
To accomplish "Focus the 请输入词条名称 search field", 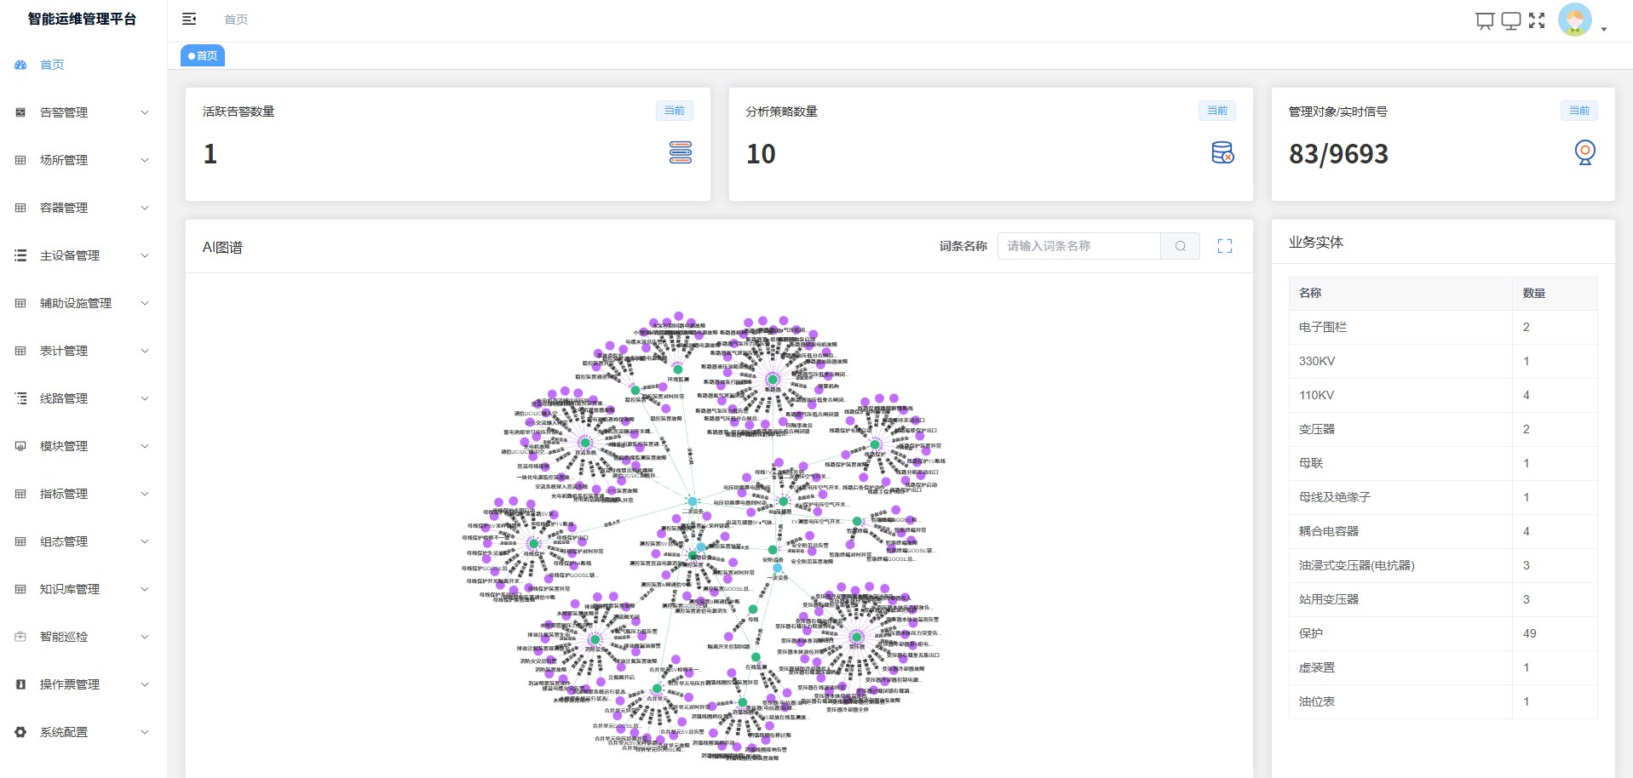I will point(1078,246).
